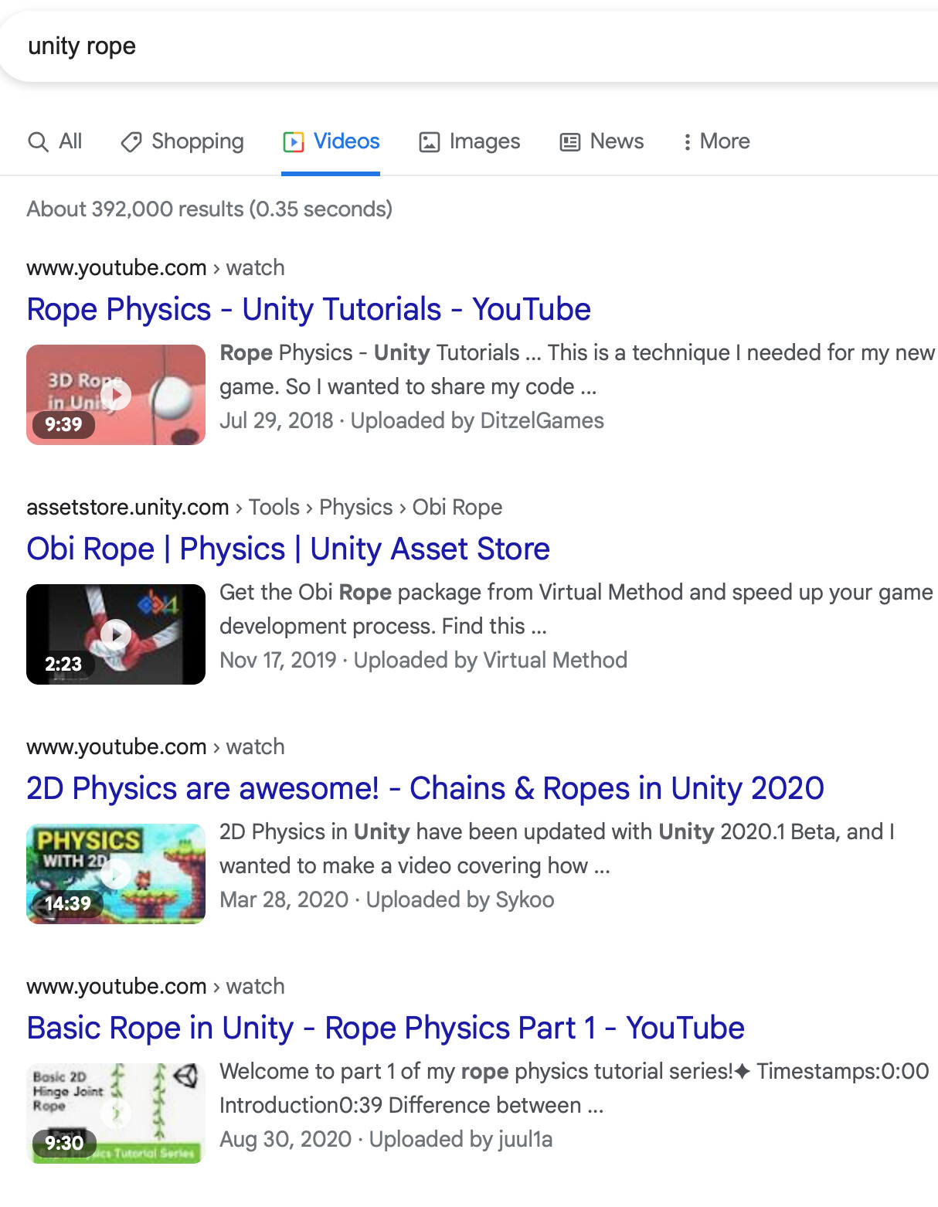The height and width of the screenshot is (1207, 938).
Task: Switch to the All results tab
Action: click(55, 141)
